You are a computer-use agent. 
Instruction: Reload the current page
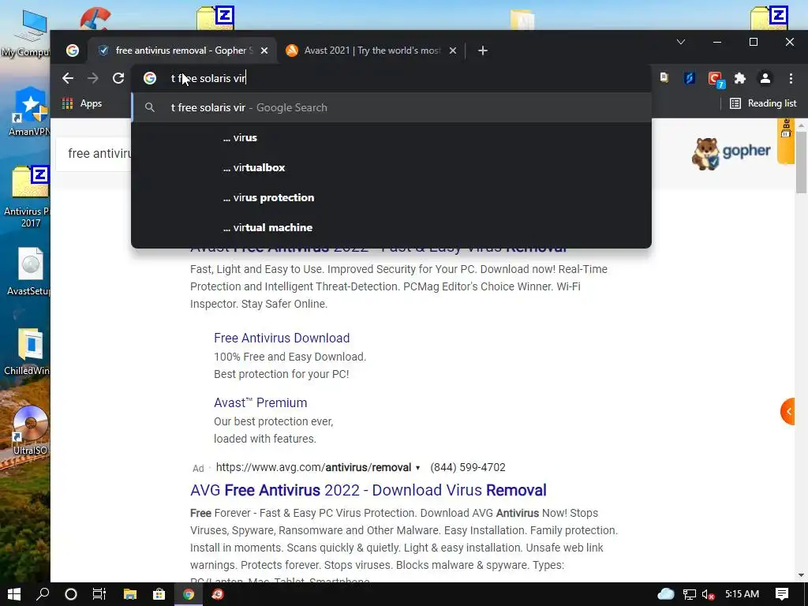coord(118,78)
